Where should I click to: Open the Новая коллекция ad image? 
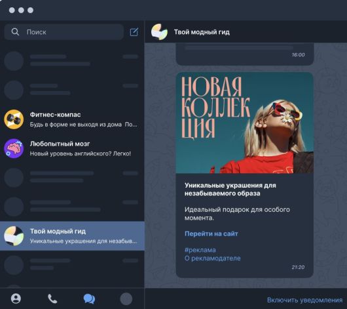pos(245,123)
